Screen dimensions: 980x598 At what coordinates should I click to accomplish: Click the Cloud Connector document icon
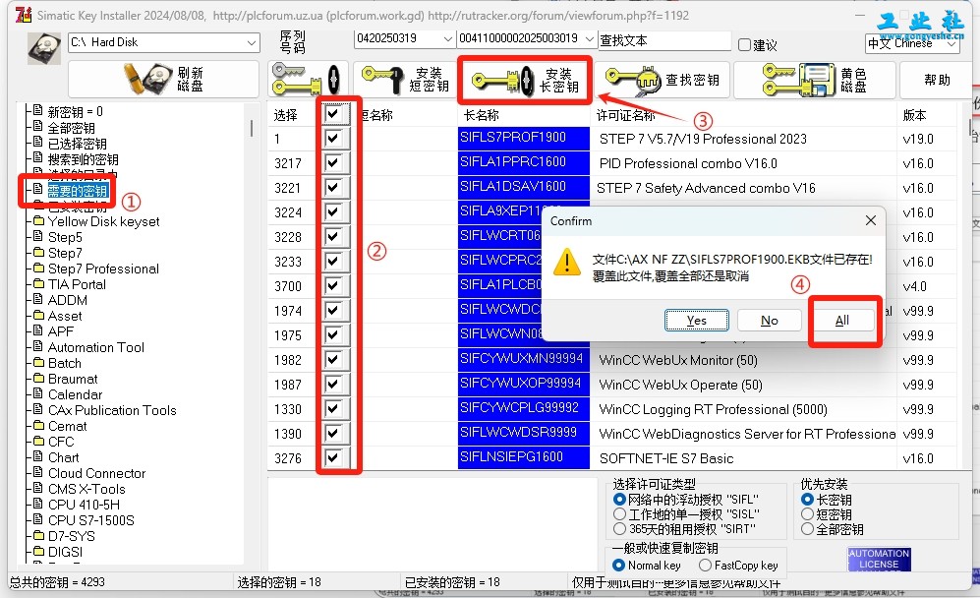click(38, 472)
